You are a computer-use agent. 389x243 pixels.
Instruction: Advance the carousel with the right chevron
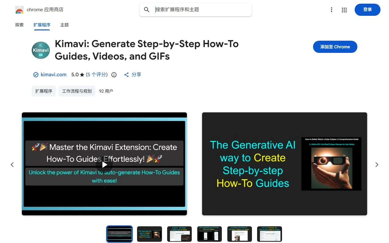tap(377, 164)
